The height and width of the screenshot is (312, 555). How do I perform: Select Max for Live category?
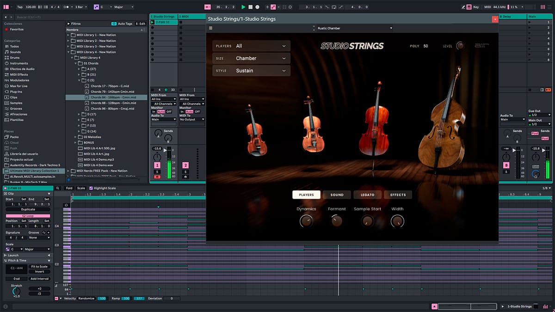pyautogui.click(x=18, y=86)
